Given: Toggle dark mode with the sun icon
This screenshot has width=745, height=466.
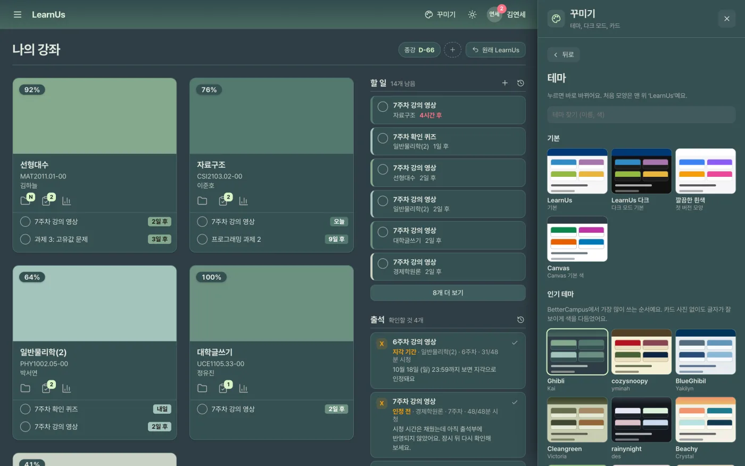Looking at the screenshot, I should pyautogui.click(x=472, y=14).
